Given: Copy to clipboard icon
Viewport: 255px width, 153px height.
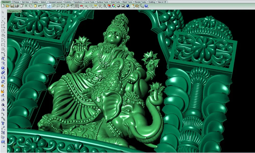Looking at the screenshot, I should pos(31,6).
